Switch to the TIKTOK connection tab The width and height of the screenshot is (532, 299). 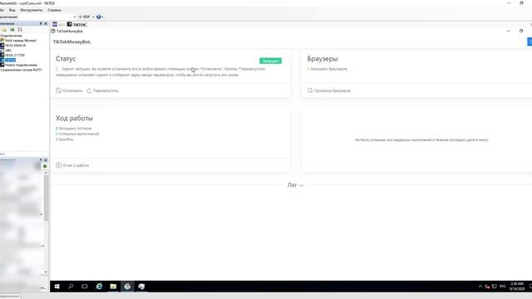(x=76, y=24)
